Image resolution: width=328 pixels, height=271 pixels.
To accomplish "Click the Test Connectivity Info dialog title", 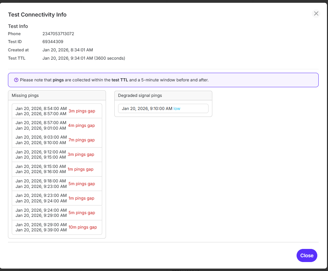I will [x=37, y=14].
